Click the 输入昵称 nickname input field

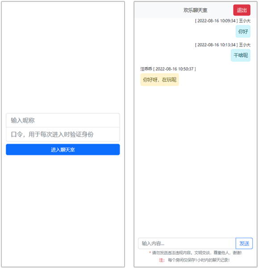click(x=63, y=120)
